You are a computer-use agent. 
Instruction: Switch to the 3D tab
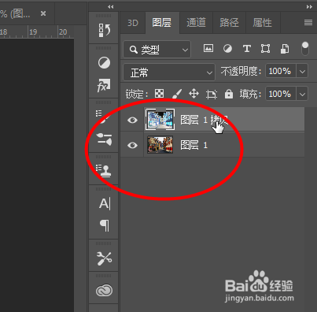coord(133,23)
